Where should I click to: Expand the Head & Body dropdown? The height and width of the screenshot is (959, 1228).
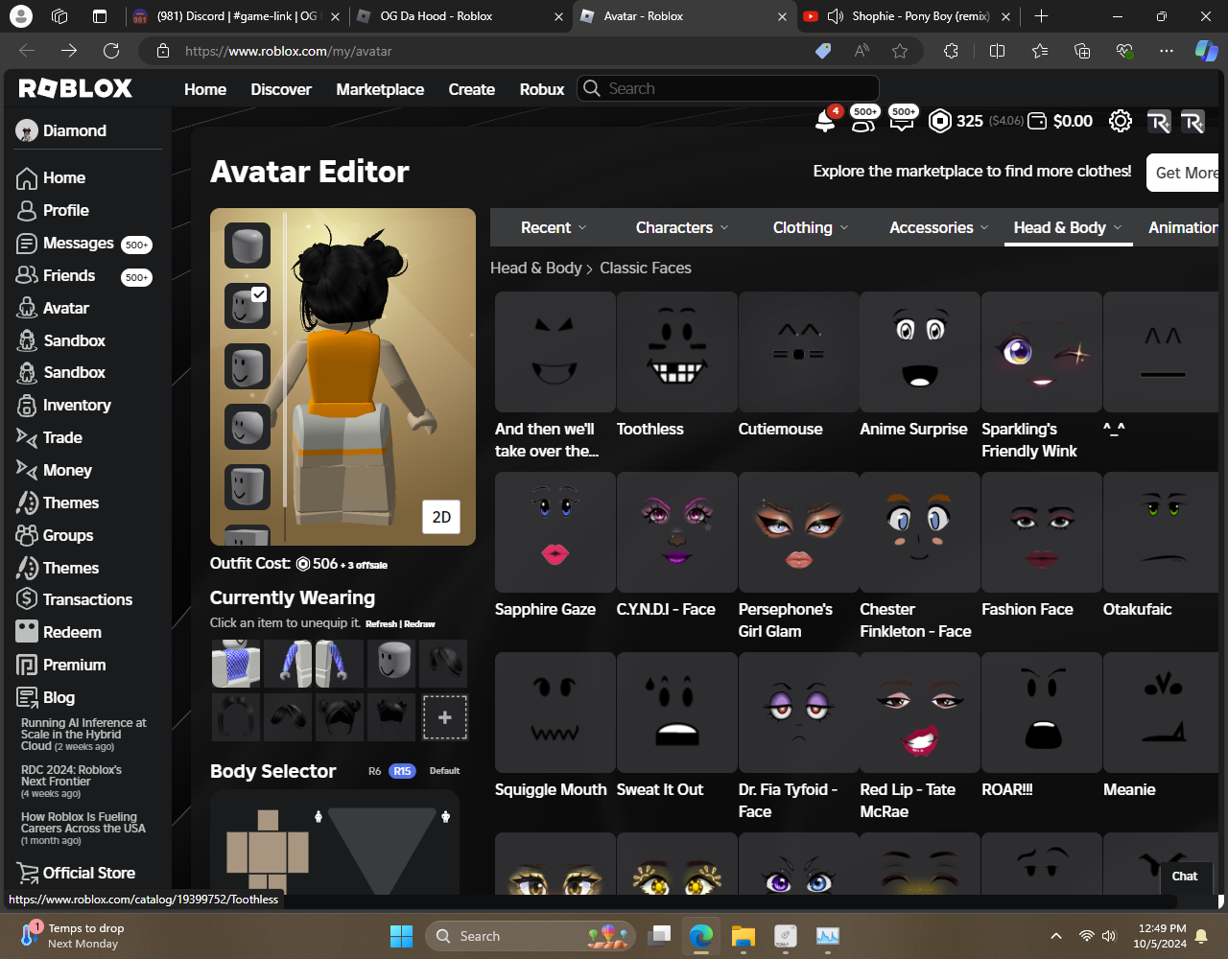[1068, 228]
